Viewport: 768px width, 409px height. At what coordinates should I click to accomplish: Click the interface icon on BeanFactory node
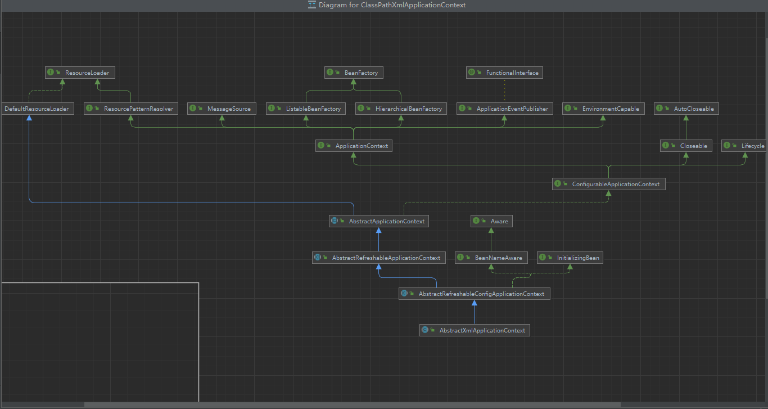click(330, 73)
